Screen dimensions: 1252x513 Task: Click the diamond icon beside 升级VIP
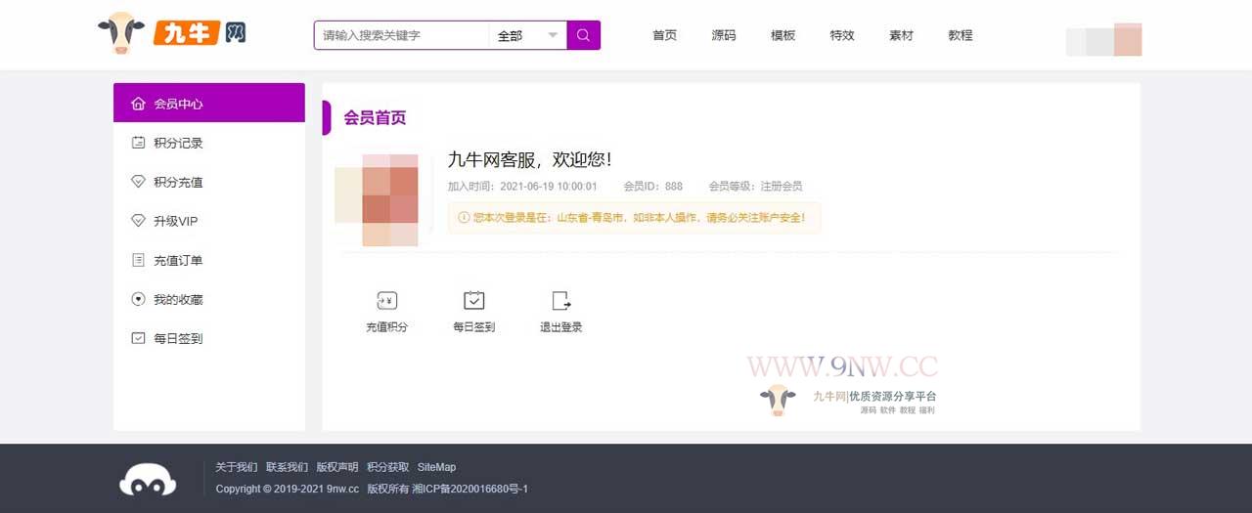(x=138, y=221)
